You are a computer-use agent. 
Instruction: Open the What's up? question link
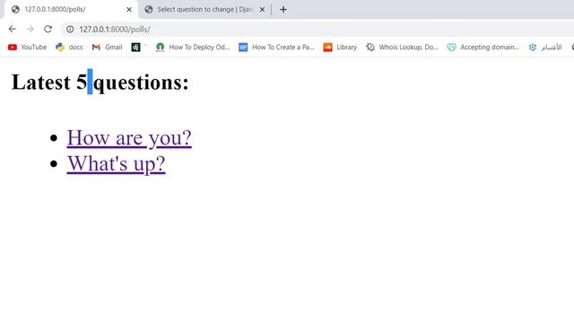point(116,163)
